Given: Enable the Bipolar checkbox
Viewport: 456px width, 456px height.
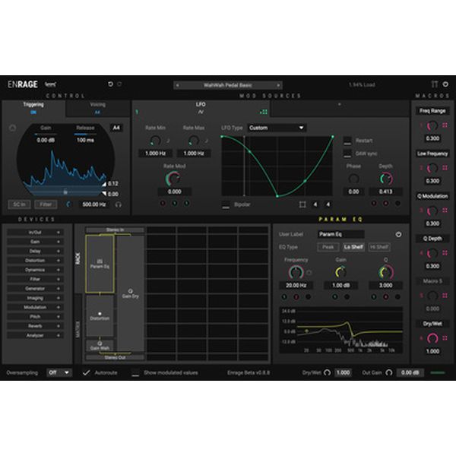Looking at the screenshot, I should [226, 204].
